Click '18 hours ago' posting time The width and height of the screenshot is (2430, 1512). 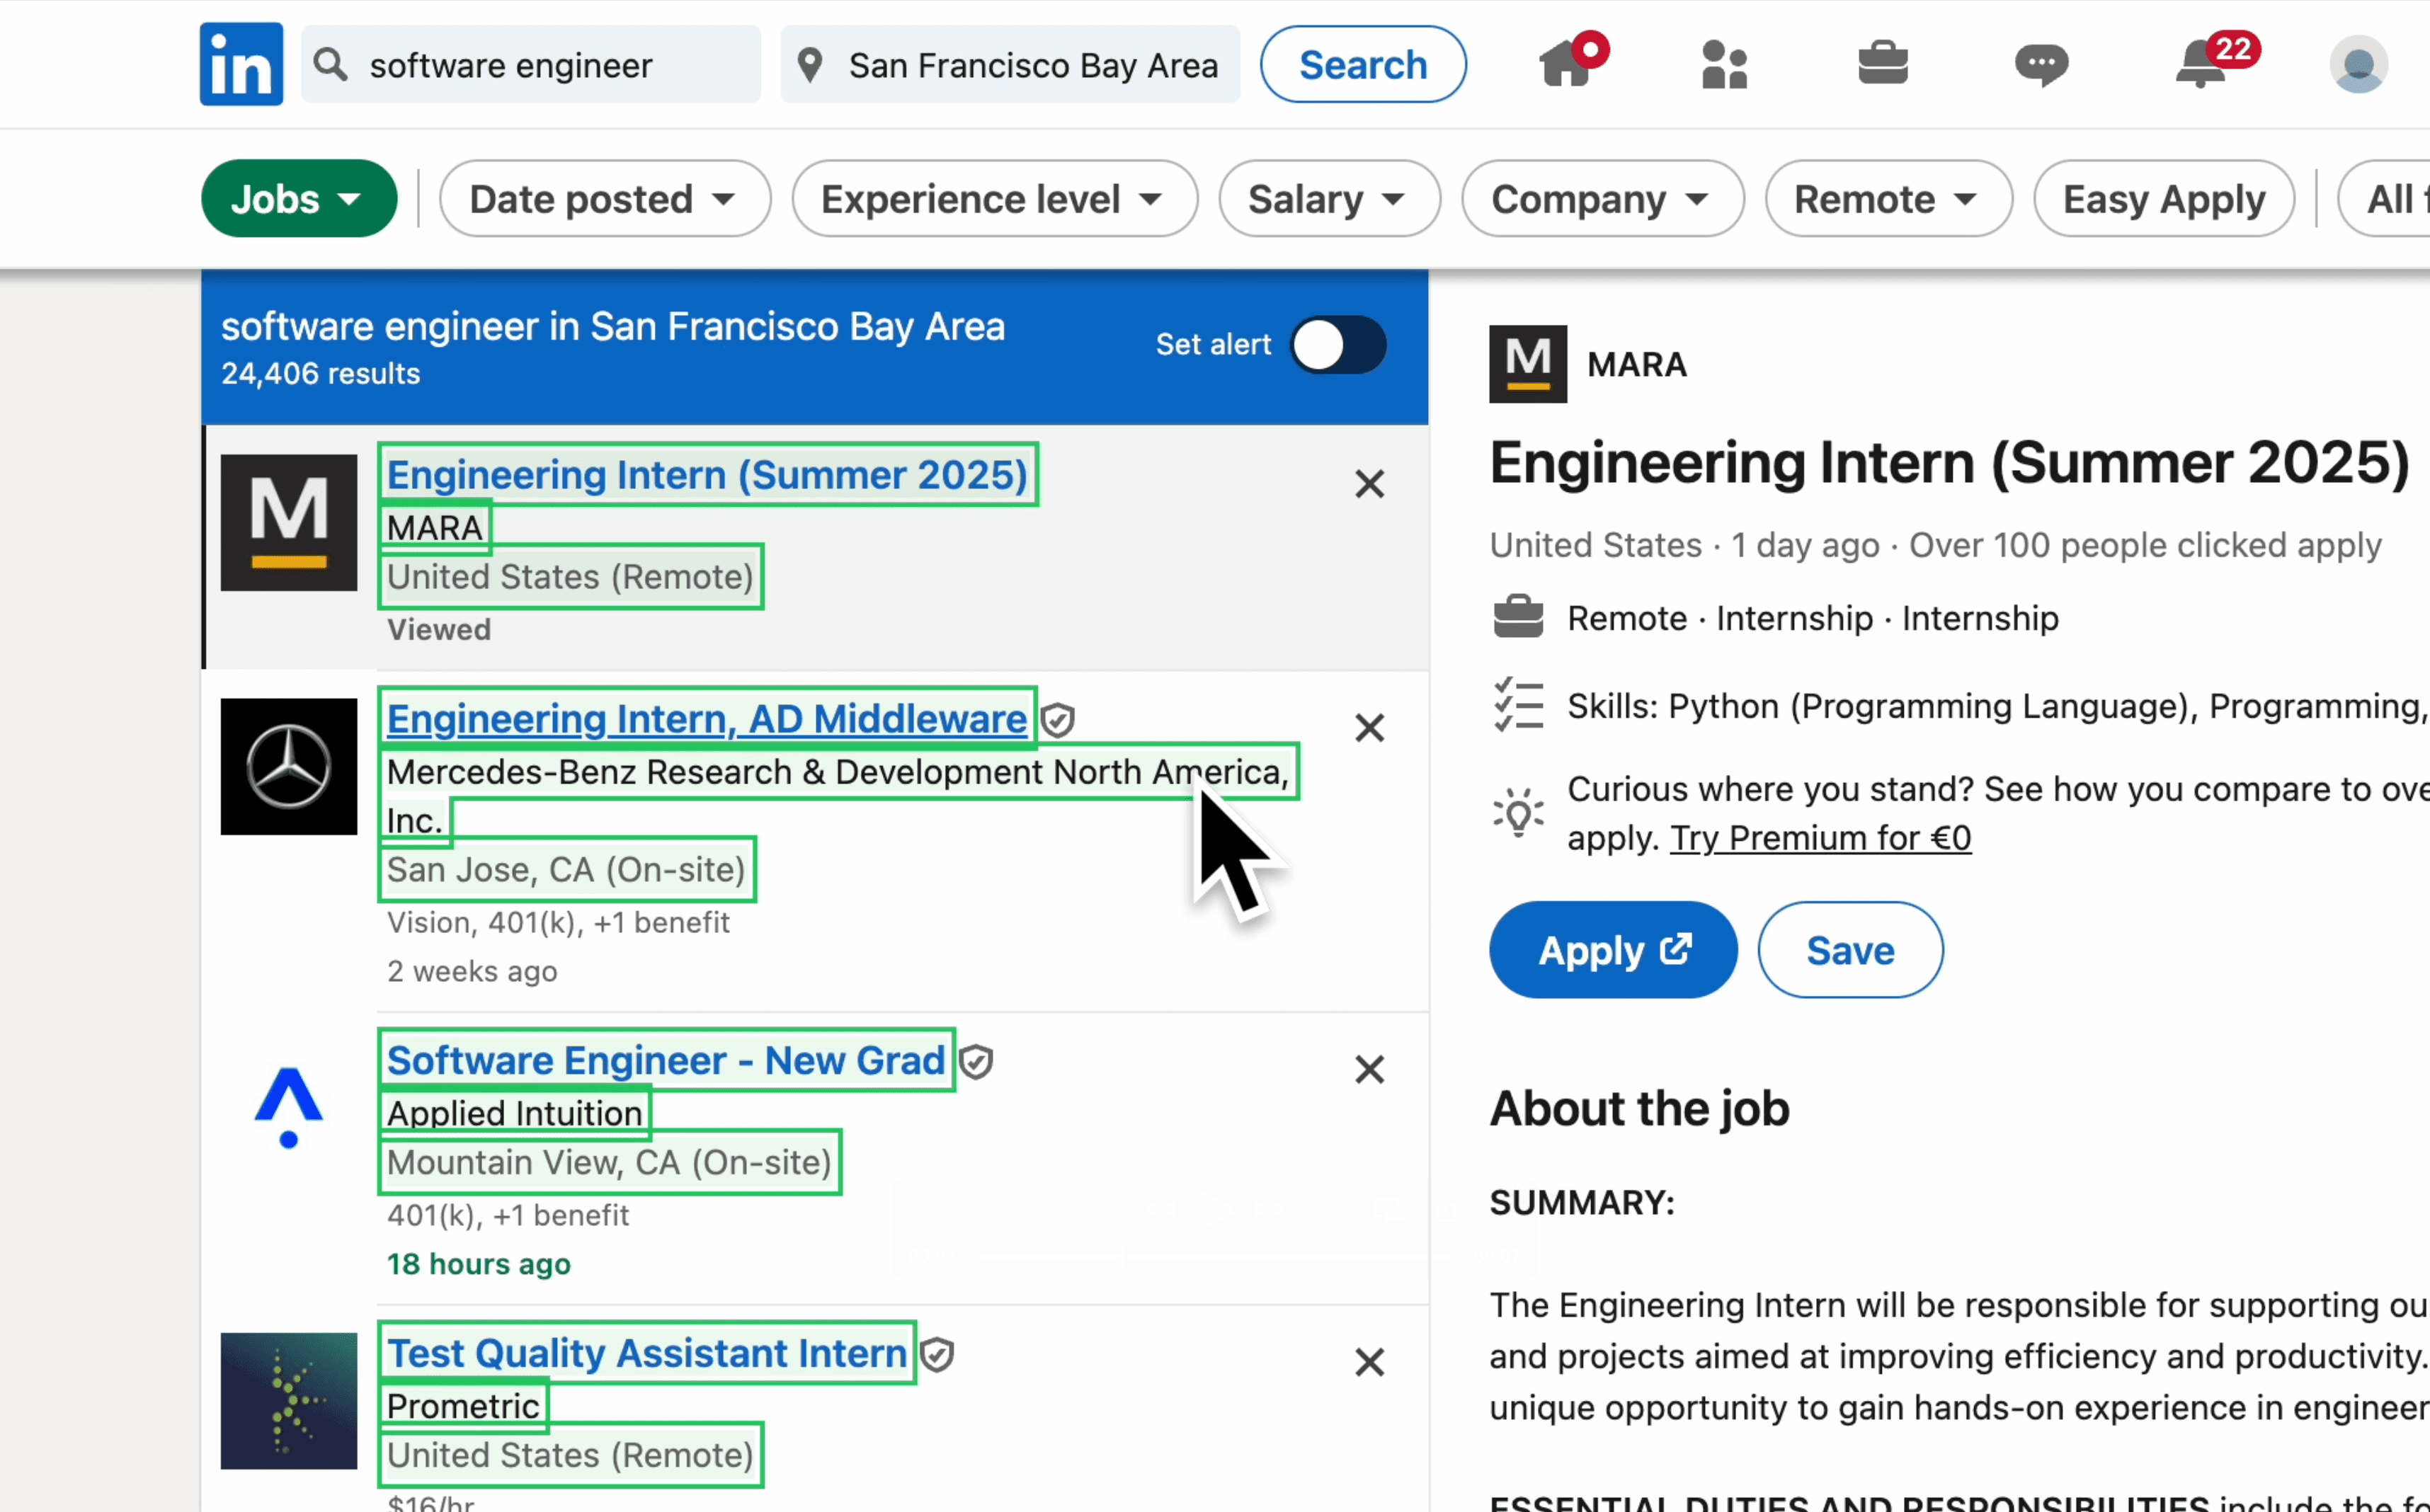click(478, 1265)
